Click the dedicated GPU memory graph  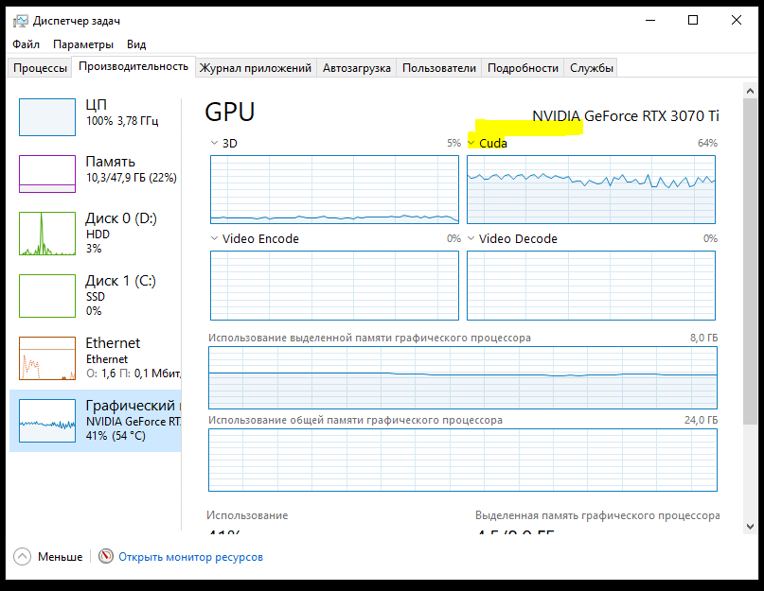click(463, 378)
